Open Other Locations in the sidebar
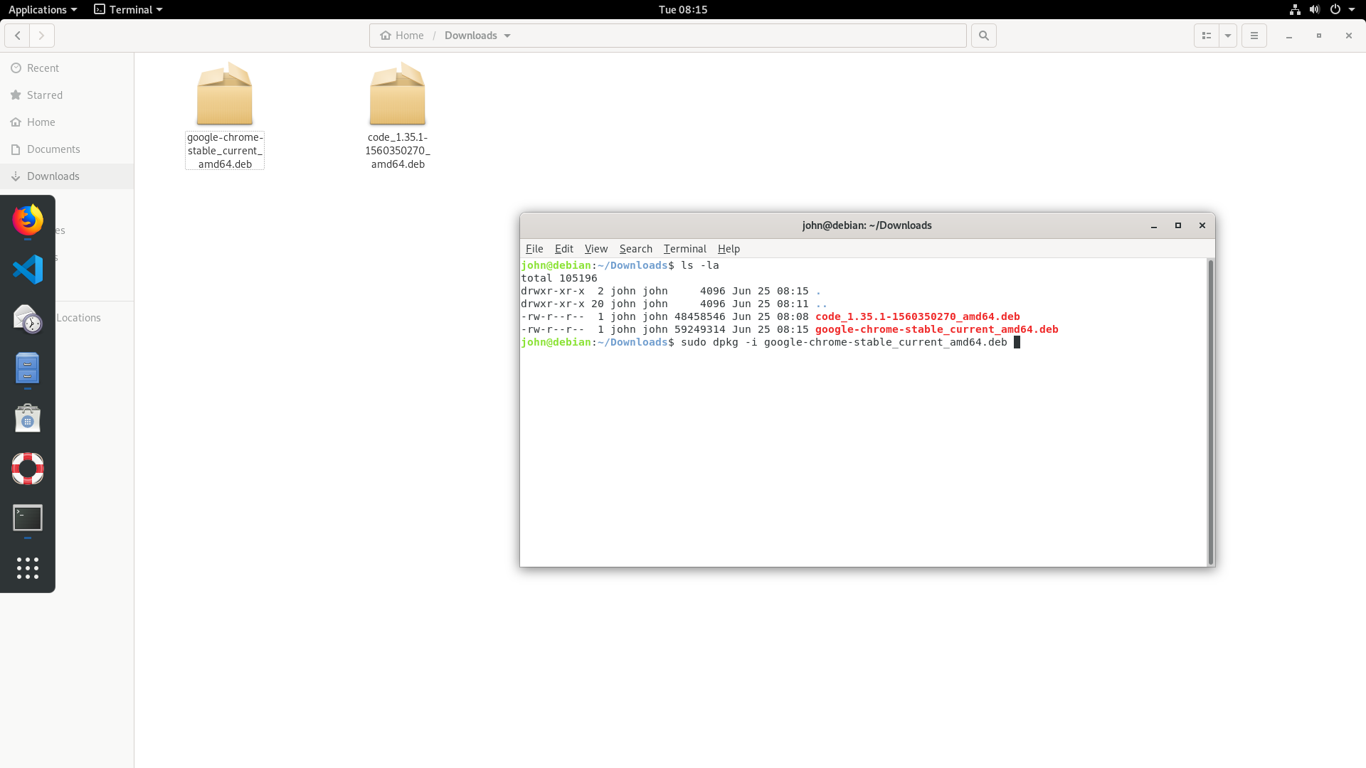This screenshot has width=1366, height=768. coord(78,318)
